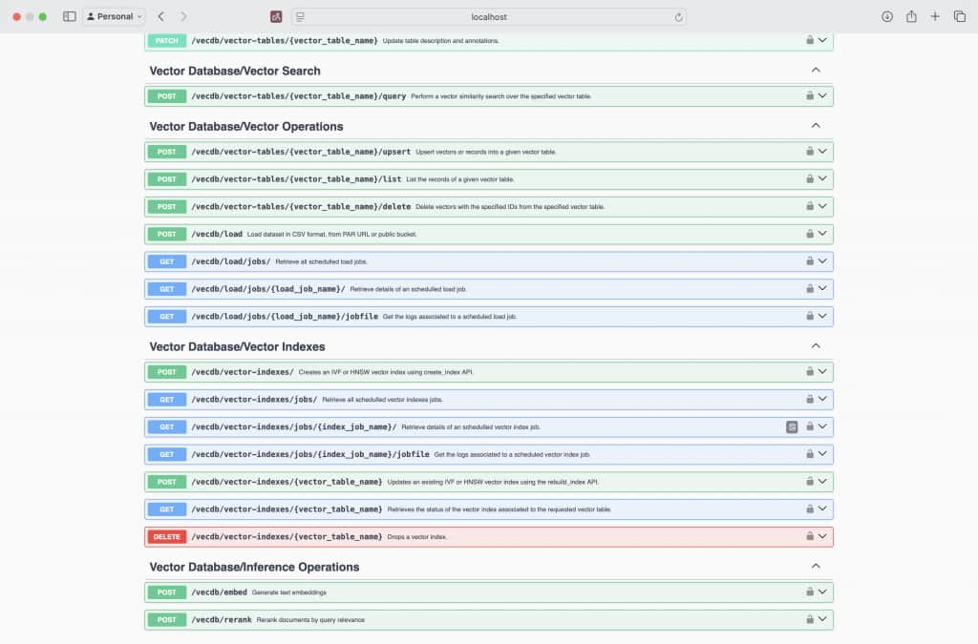Toggle the lock on the /vecdb/load/jobs/ endpoint

pos(811,261)
